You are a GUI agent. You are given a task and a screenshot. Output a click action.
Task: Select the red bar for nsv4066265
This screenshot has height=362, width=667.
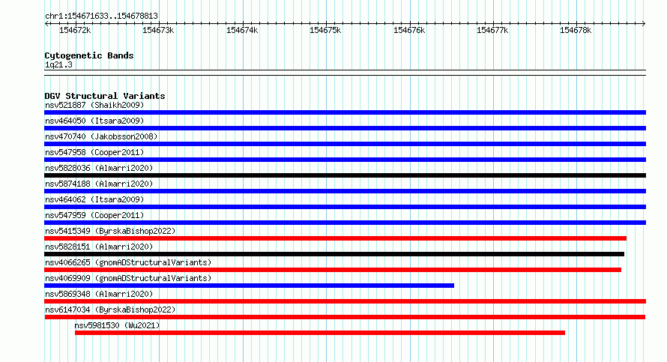(333, 270)
